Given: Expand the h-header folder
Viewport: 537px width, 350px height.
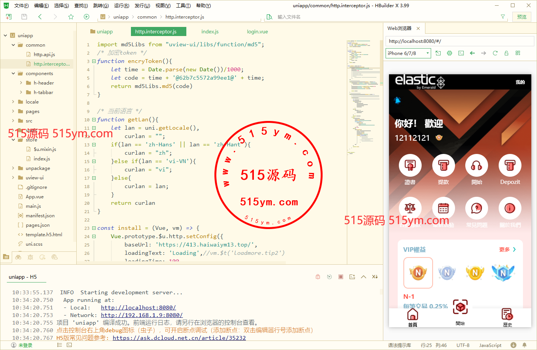Looking at the screenshot, I should pyautogui.click(x=21, y=83).
